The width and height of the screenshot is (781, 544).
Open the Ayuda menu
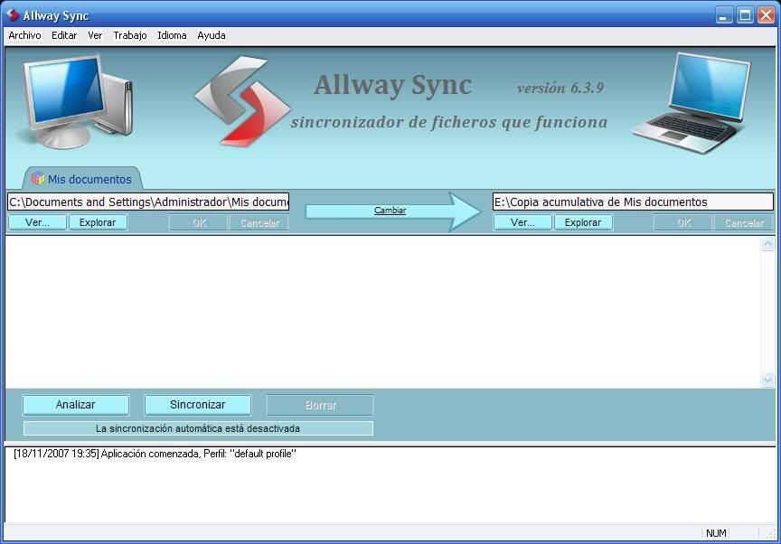(212, 35)
